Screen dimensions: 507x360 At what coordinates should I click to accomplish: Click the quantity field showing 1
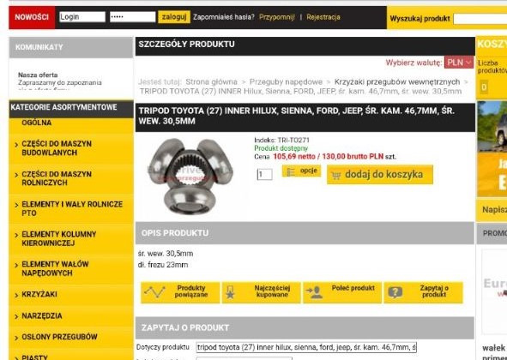point(264,175)
